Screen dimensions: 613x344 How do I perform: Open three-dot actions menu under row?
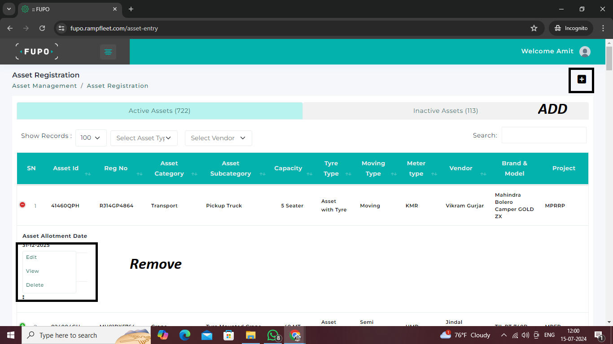point(23,297)
